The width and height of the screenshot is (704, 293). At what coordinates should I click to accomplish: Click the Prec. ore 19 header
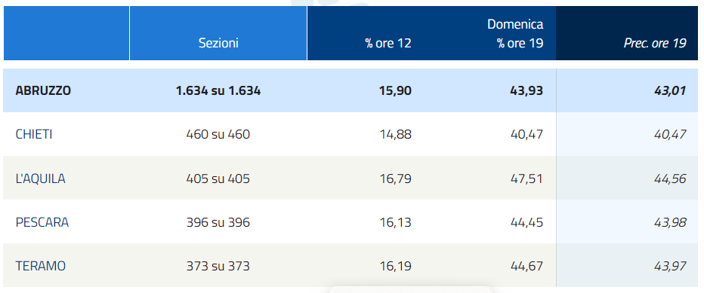click(655, 43)
